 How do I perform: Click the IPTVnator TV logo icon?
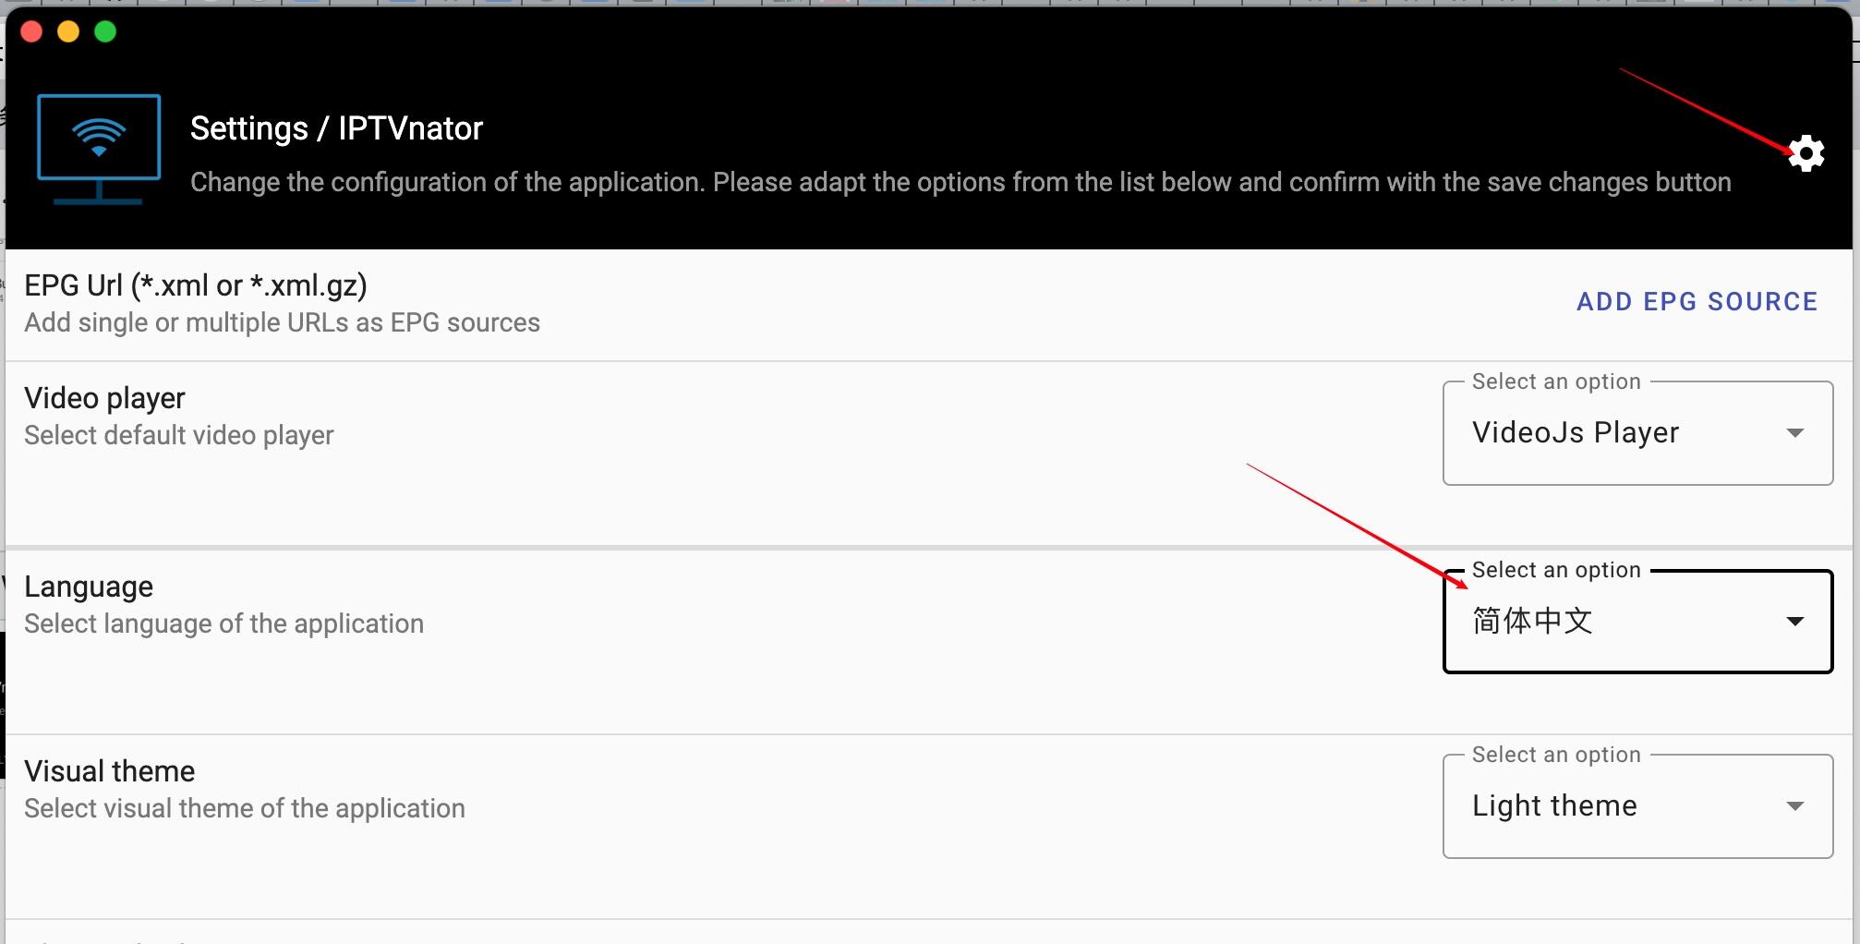pyautogui.click(x=99, y=150)
